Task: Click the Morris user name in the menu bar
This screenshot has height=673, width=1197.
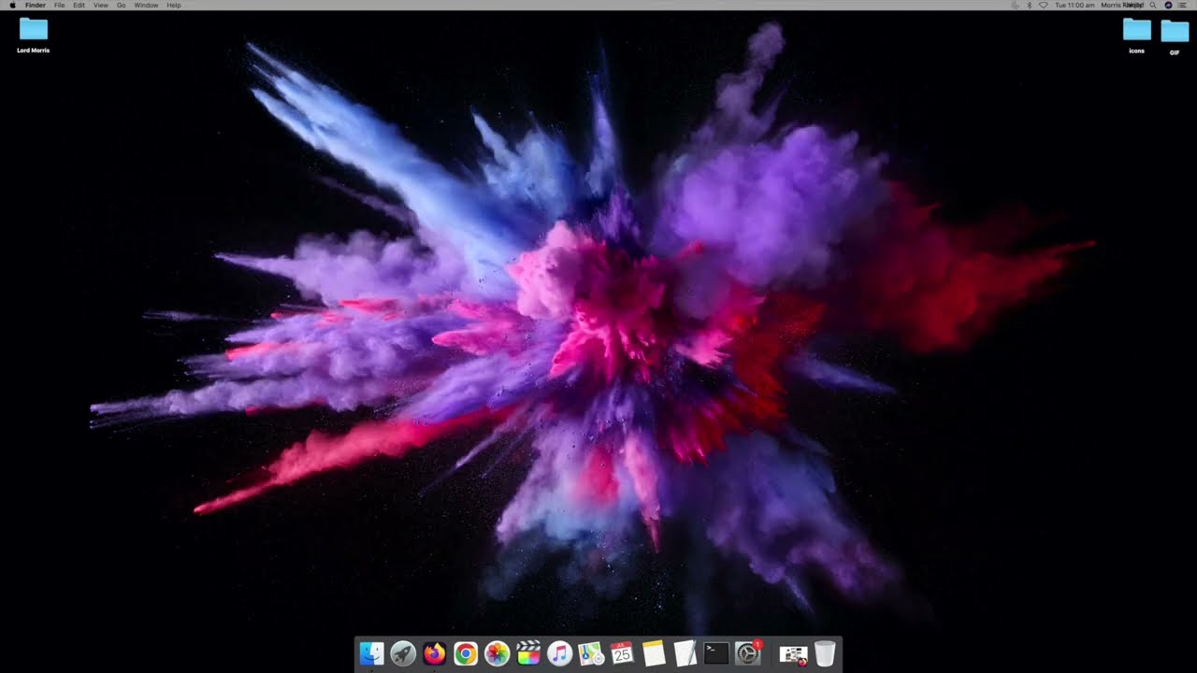Action: (x=1122, y=5)
